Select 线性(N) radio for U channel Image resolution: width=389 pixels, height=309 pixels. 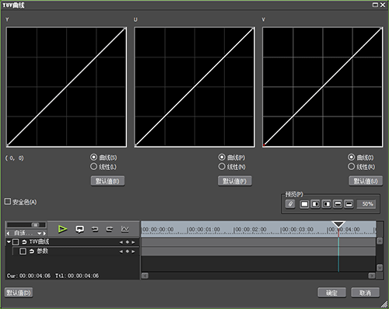click(x=222, y=166)
